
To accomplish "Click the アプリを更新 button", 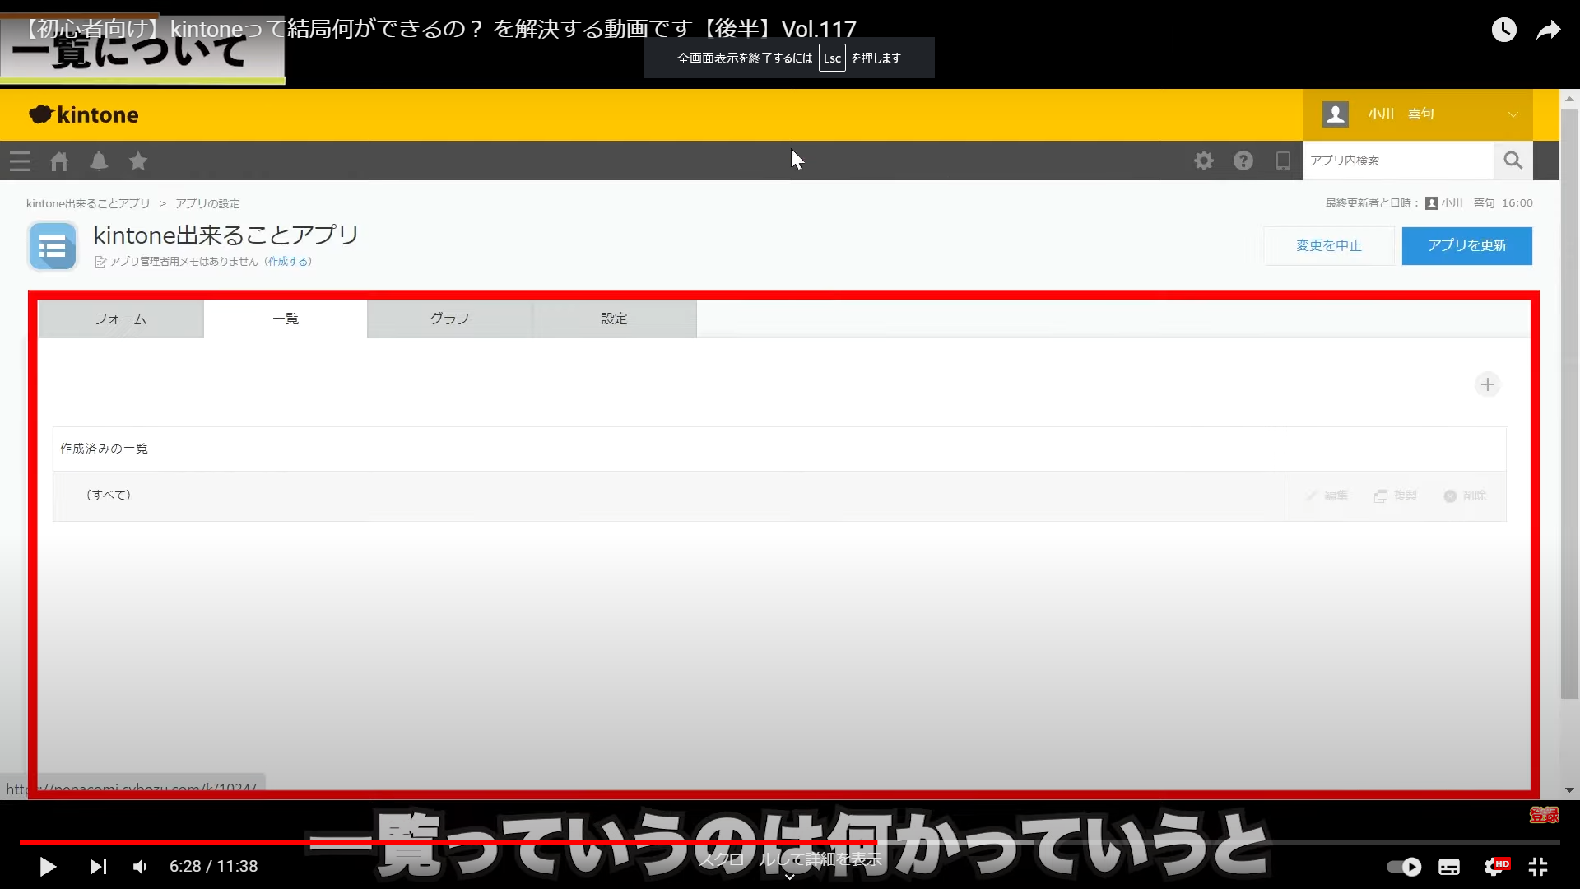I will point(1466,245).
